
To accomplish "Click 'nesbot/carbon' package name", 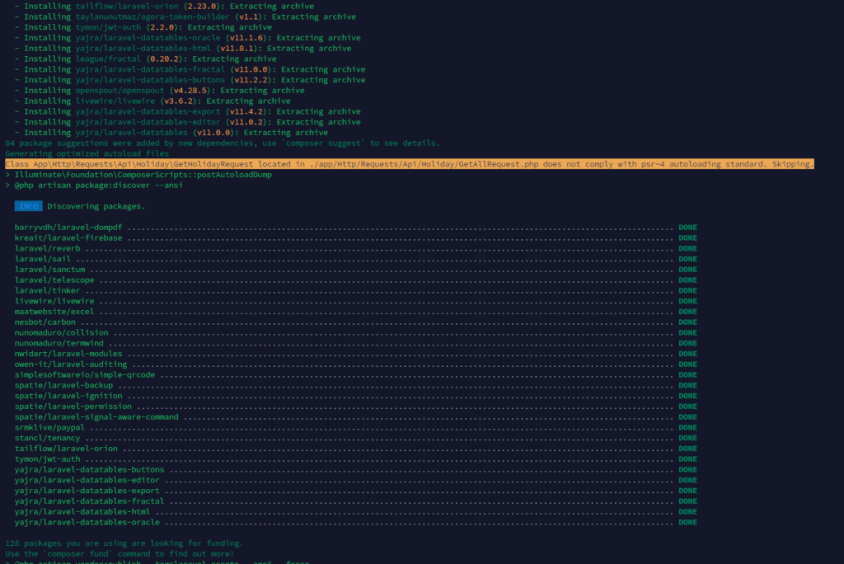I will [45, 322].
